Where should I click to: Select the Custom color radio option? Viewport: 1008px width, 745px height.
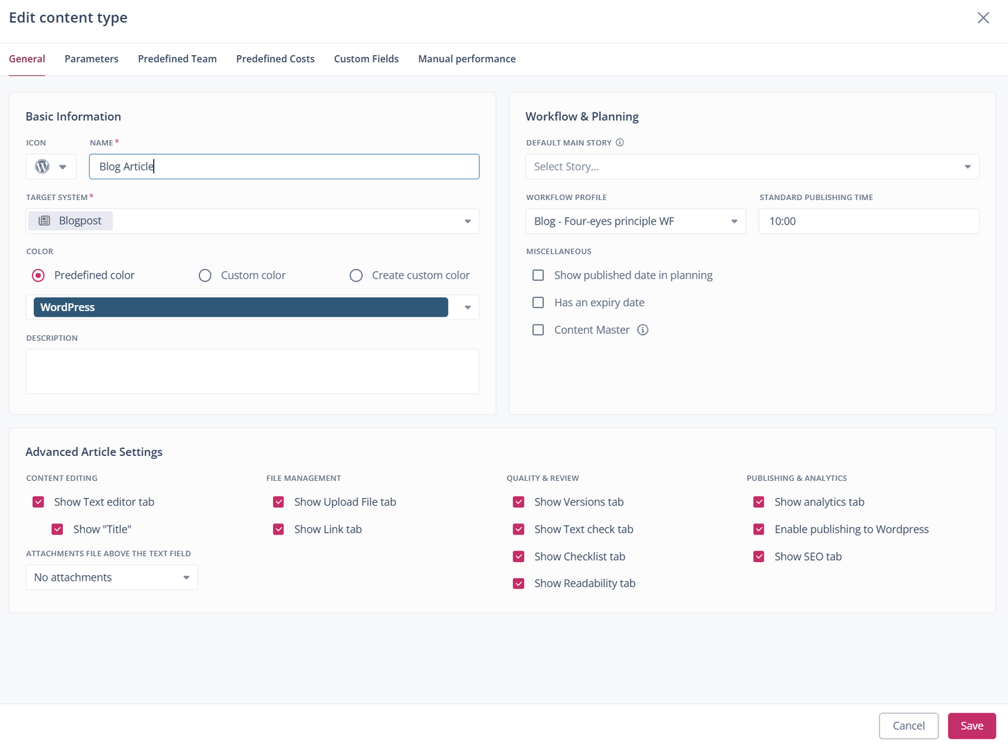pyautogui.click(x=205, y=275)
